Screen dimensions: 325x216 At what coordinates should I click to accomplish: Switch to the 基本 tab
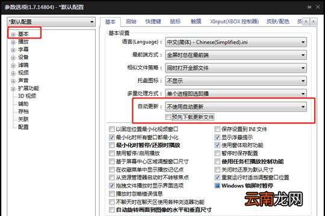click(x=110, y=22)
